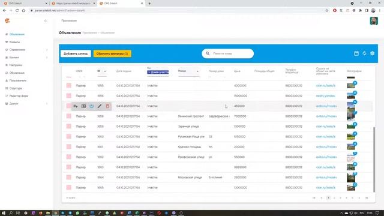Check the pink checkbox for row ID 1660
Image resolution: width=384 pixels, height=216 pixels.
tap(69, 136)
